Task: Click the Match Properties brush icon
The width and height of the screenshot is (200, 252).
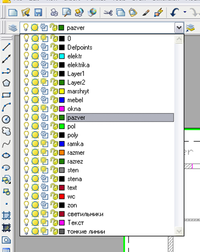Action: (x=146, y=13)
